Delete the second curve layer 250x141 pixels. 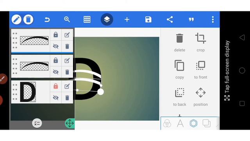[67, 72]
